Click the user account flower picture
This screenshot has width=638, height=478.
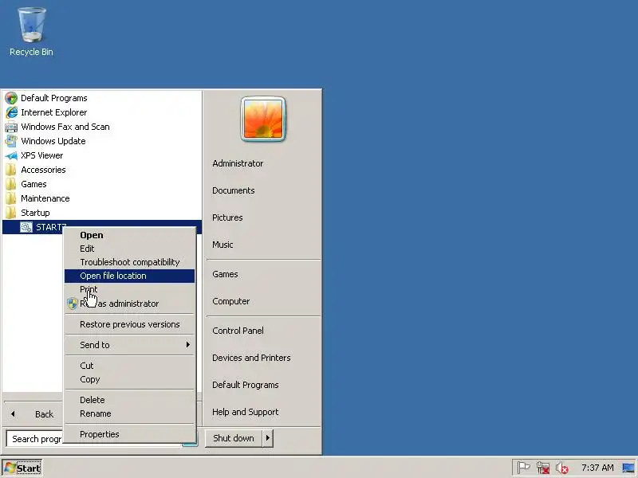(x=263, y=119)
